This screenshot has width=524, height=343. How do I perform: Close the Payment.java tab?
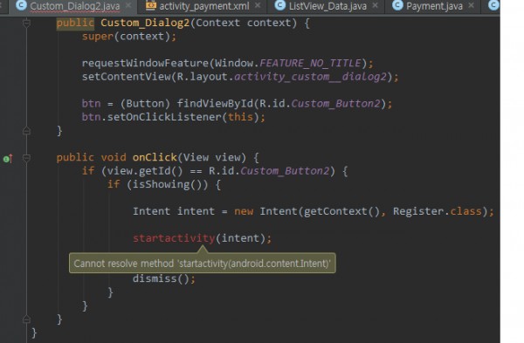[x=472, y=5]
